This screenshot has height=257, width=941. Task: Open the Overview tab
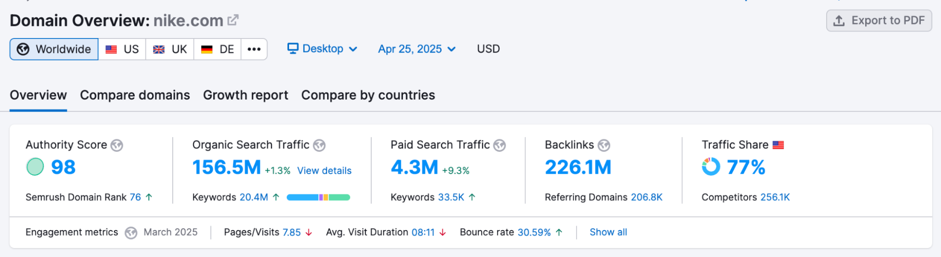[x=38, y=95]
